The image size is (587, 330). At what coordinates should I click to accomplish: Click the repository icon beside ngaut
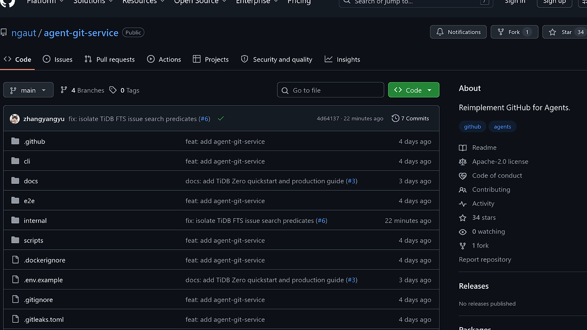(x=4, y=33)
